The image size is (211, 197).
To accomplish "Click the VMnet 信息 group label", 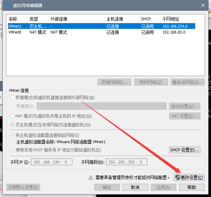I will 19,90.
